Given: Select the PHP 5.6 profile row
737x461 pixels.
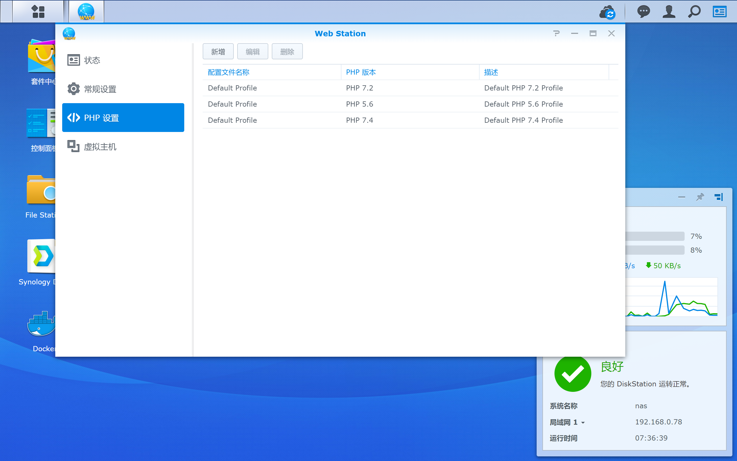Looking at the screenshot, I should click(x=410, y=104).
